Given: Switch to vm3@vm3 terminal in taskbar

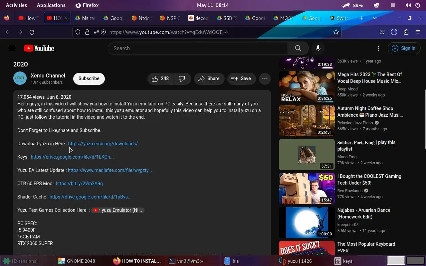Looking at the screenshot, I should pyautogui.click(x=186, y=261).
